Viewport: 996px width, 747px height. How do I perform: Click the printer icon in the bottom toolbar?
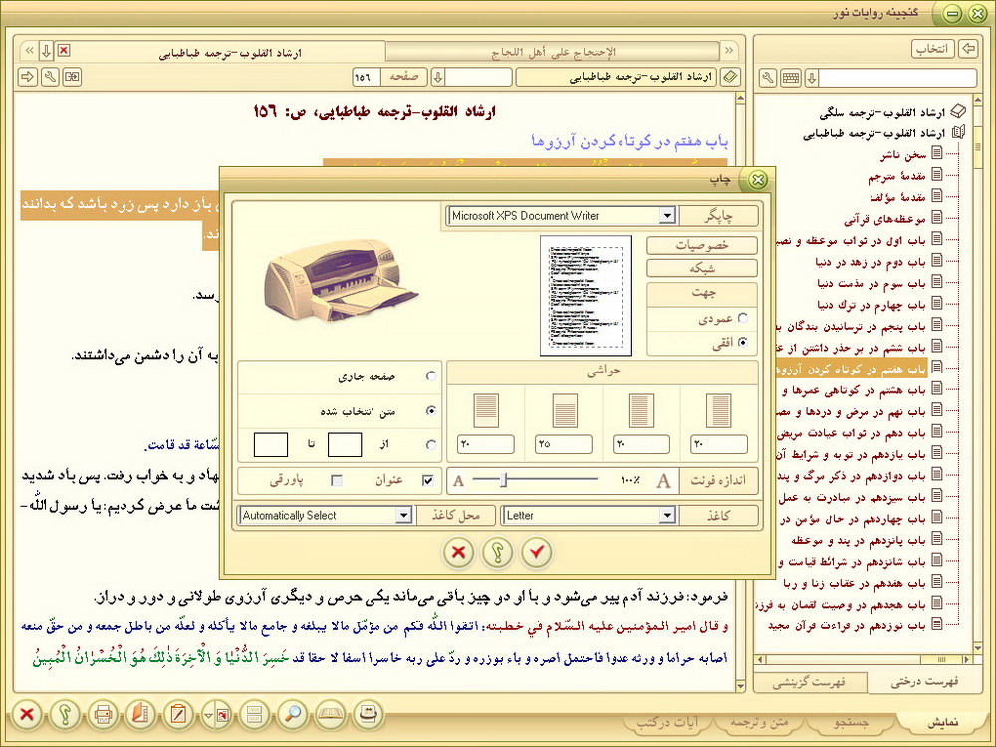103,715
